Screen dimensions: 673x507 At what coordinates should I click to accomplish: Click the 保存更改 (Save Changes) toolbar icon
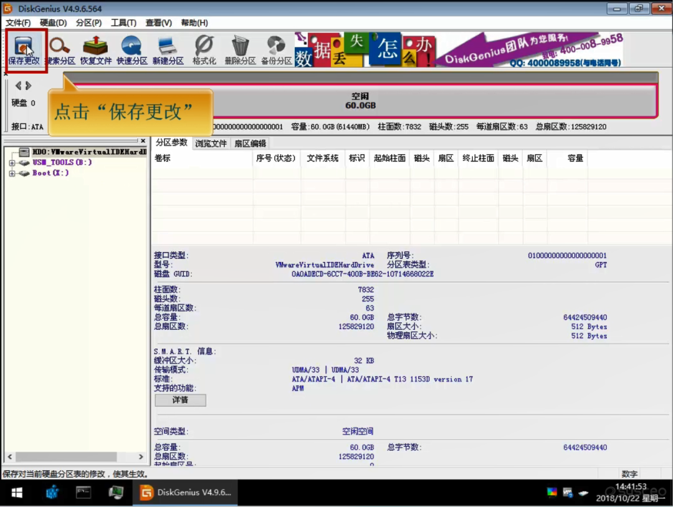click(24, 50)
